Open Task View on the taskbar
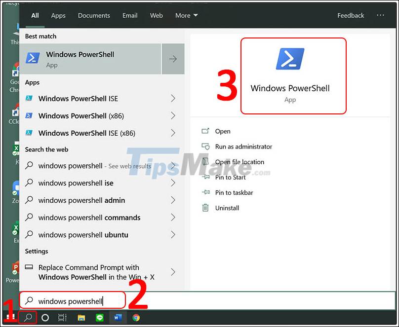 pos(61,318)
